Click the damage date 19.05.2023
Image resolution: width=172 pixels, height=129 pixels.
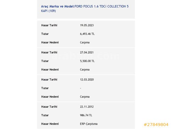pyautogui.click(x=87, y=25)
